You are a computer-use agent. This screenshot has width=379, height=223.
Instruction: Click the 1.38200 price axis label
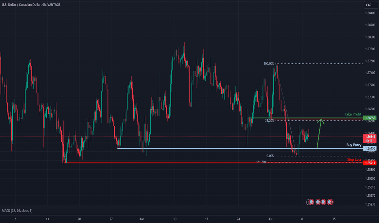click(x=370, y=25)
